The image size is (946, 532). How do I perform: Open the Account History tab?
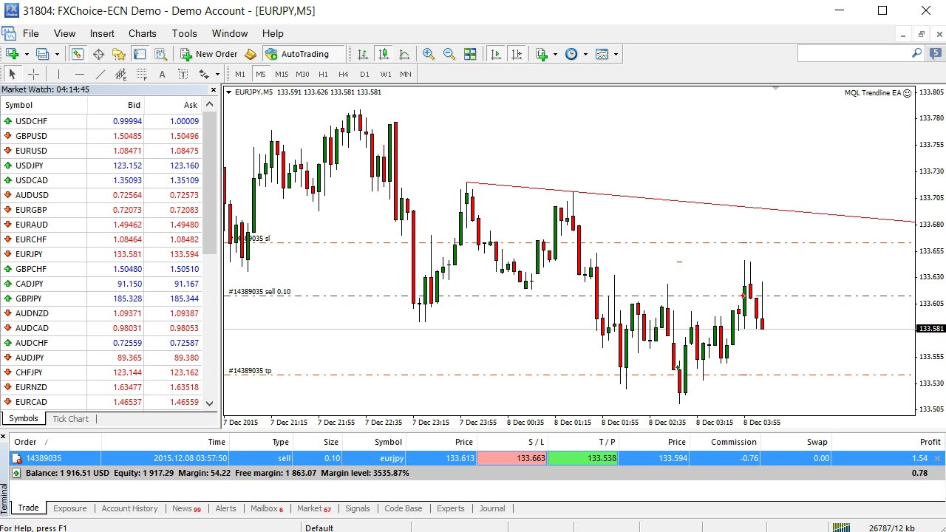click(x=129, y=508)
